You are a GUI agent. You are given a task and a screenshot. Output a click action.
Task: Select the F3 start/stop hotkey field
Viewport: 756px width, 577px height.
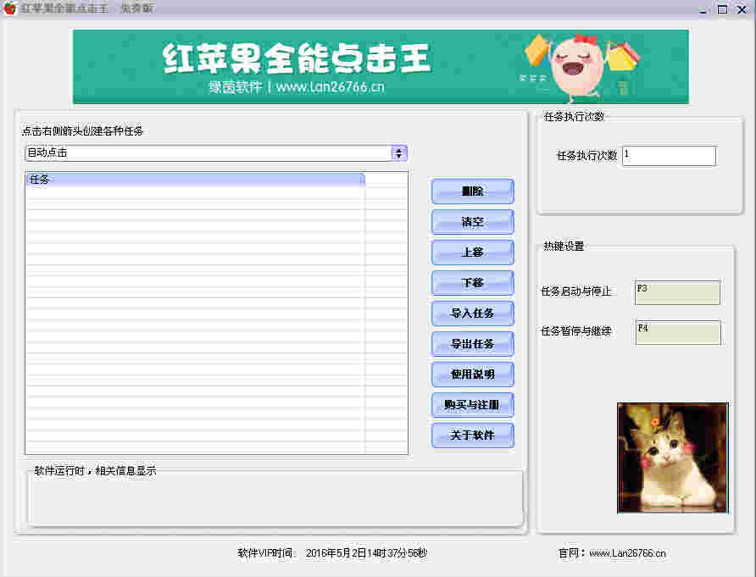pos(677,292)
